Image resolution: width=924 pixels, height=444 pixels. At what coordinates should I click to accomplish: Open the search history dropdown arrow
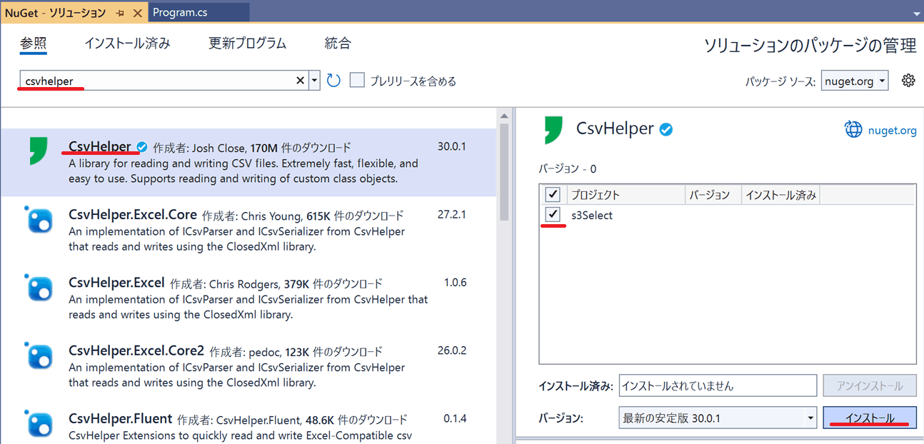tap(315, 81)
